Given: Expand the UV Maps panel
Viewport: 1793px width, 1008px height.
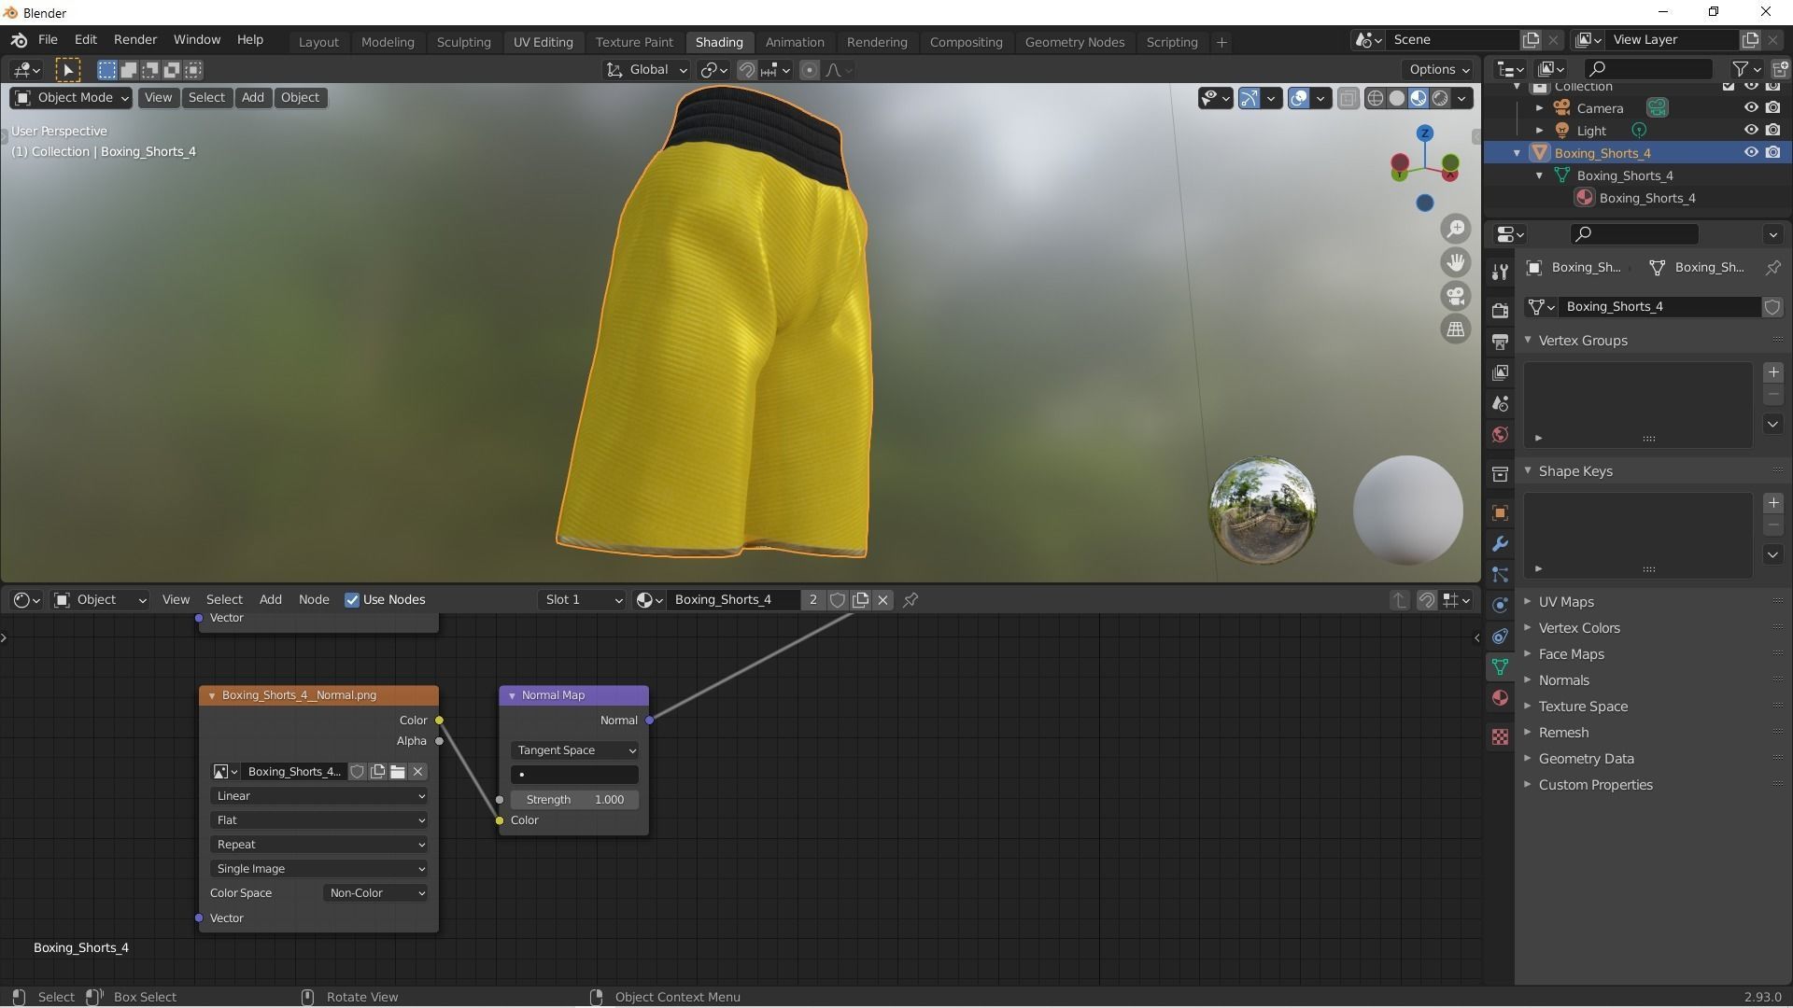Looking at the screenshot, I should coord(1566,602).
